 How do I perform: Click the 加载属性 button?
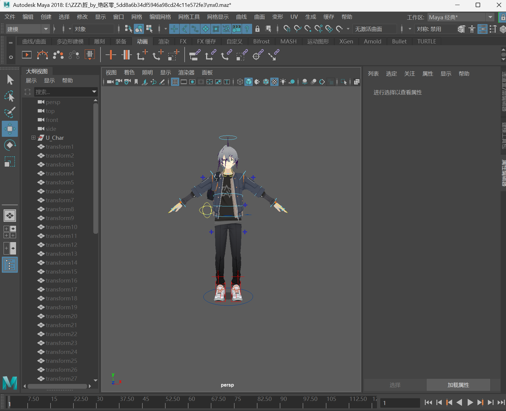(458, 385)
